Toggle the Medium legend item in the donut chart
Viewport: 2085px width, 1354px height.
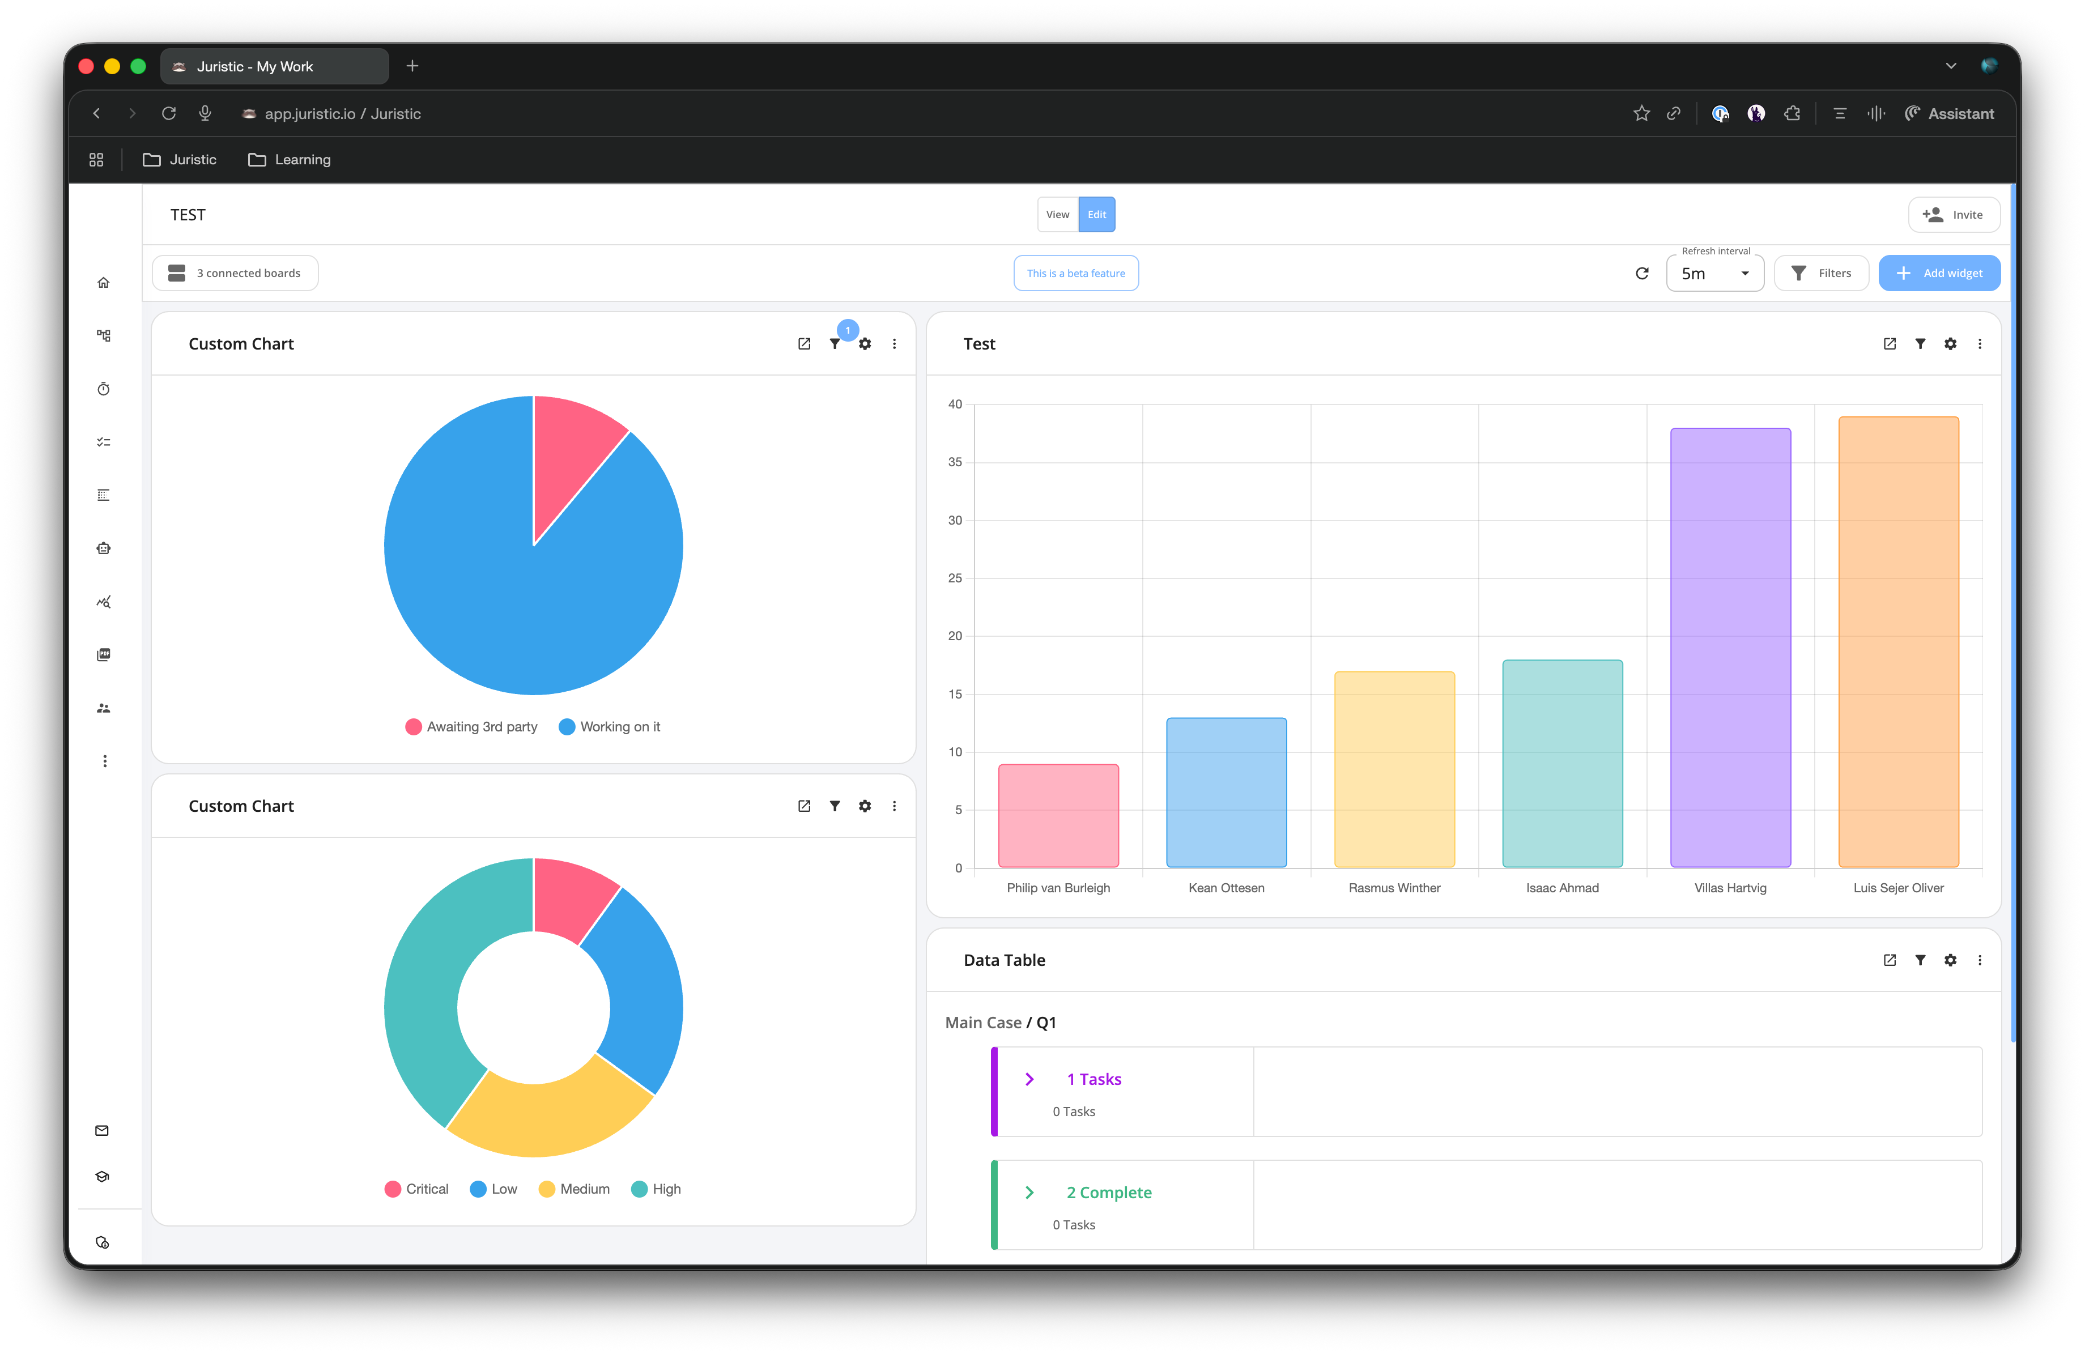click(x=574, y=1189)
